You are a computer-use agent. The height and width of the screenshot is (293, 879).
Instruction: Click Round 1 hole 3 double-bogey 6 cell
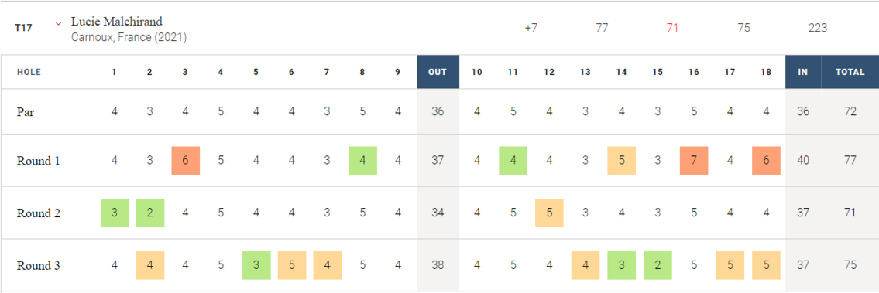[x=186, y=161]
